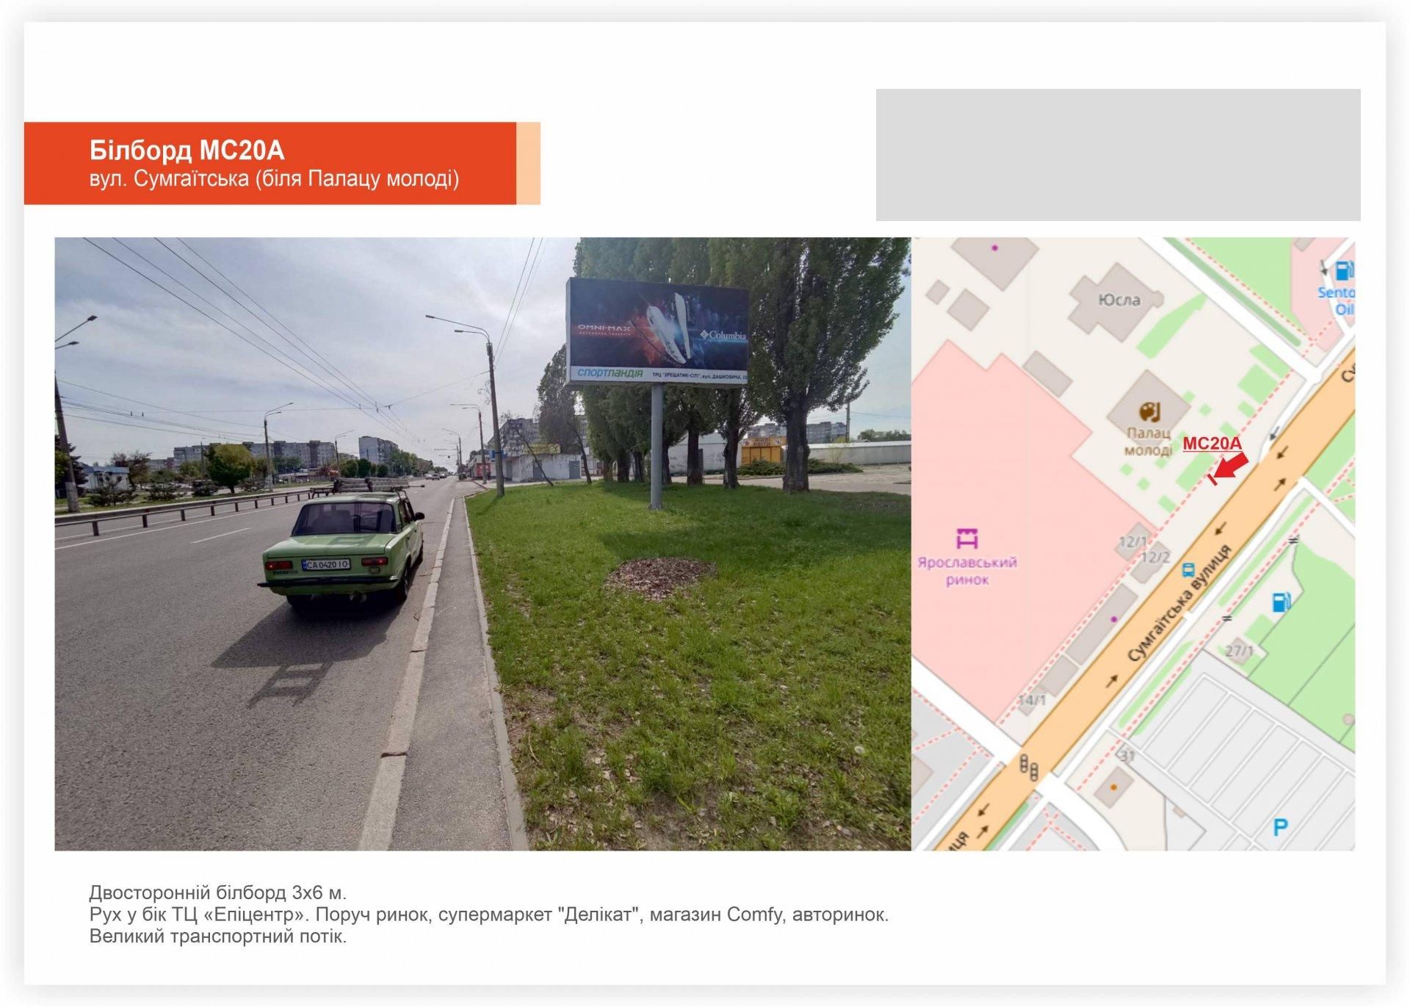Click building number 14/1 on map
Viewport: 1410px width, 1007px height.
1032,700
